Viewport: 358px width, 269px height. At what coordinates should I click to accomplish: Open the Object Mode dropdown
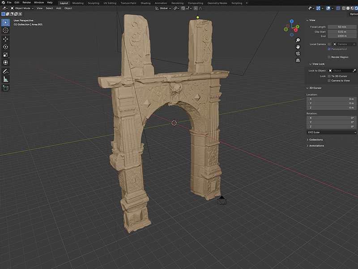point(23,8)
